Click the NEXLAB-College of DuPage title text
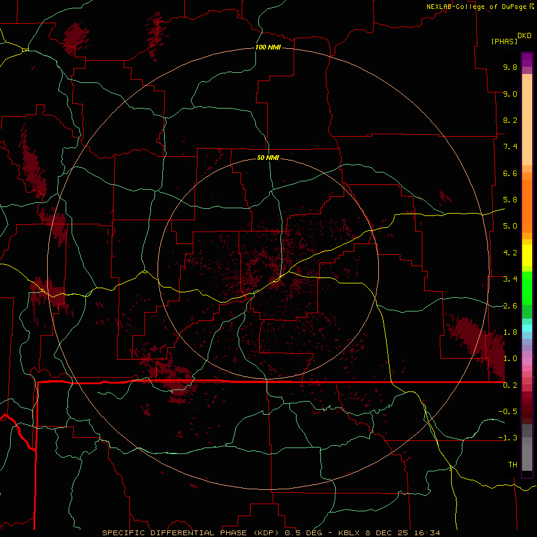The image size is (537, 537). [476, 7]
